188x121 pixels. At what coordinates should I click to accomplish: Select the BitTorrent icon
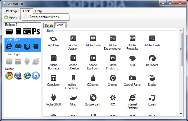(x=152, y=58)
